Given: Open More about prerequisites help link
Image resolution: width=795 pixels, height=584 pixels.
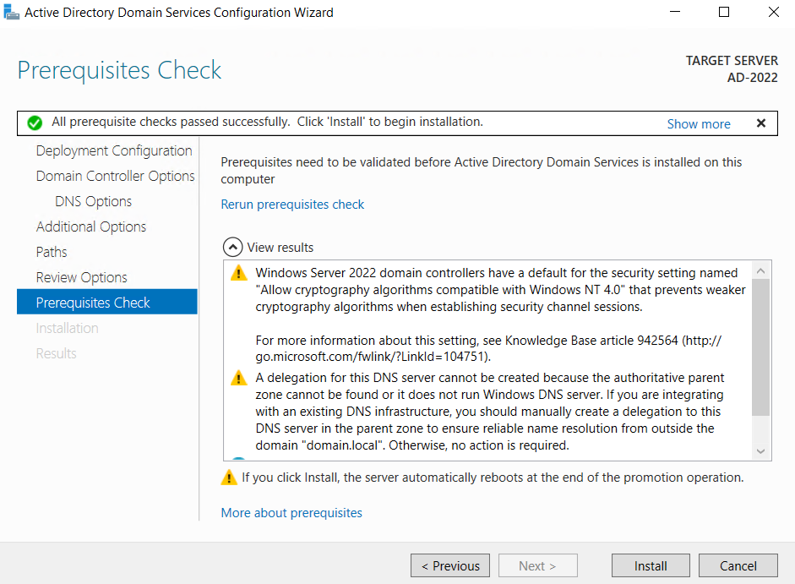Looking at the screenshot, I should 291,512.
